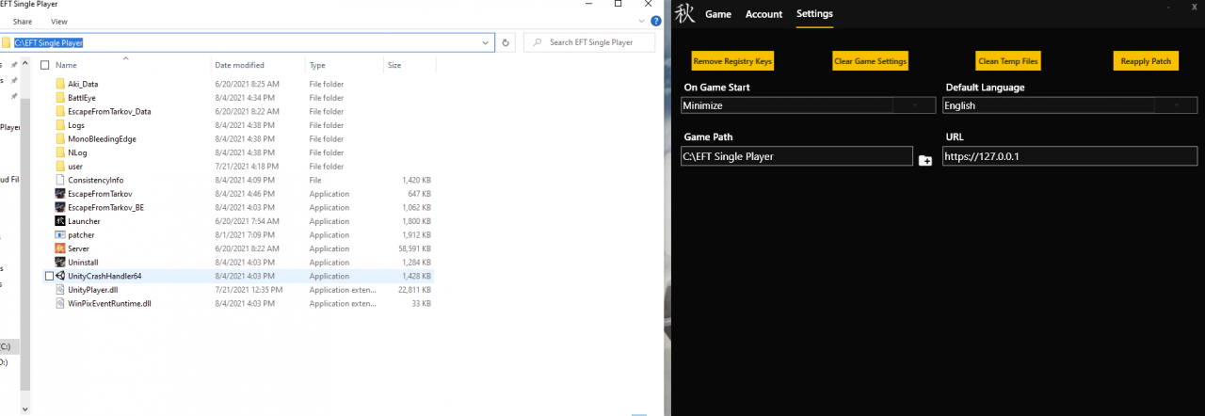Select the Settings tab in launcher
Viewport: 1205px width, 416px height.
click(814, 14)
